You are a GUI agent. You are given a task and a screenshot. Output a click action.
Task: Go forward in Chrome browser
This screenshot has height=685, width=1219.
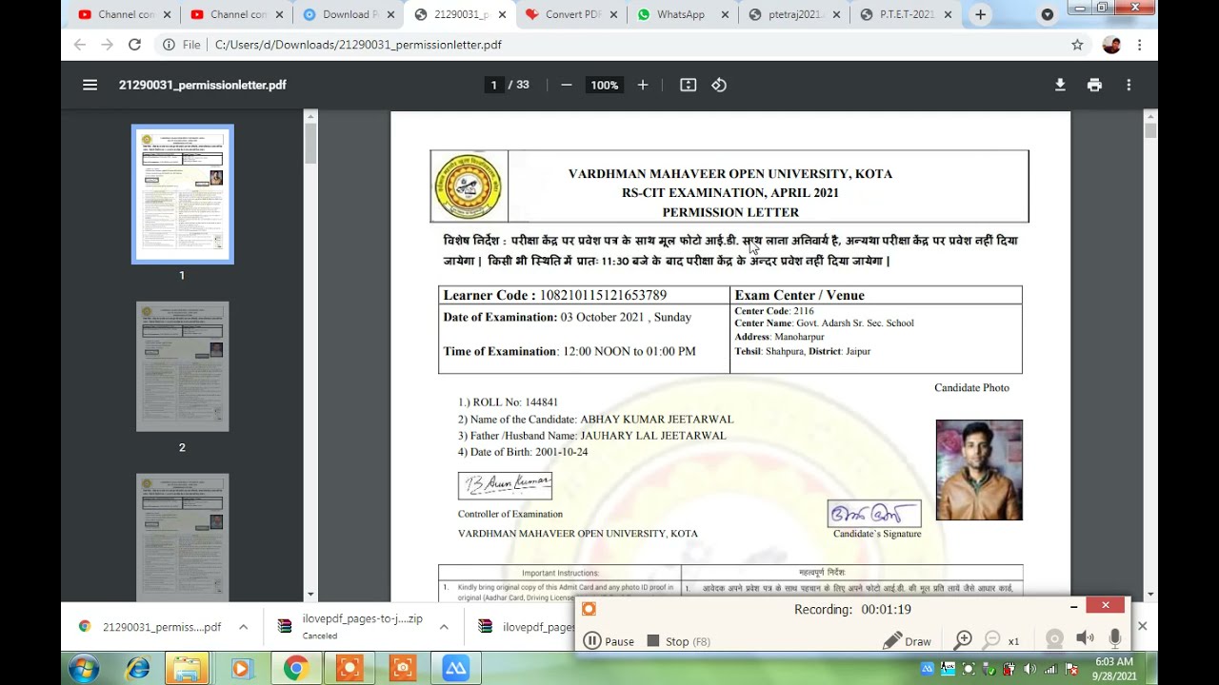[x=107, y=45]
